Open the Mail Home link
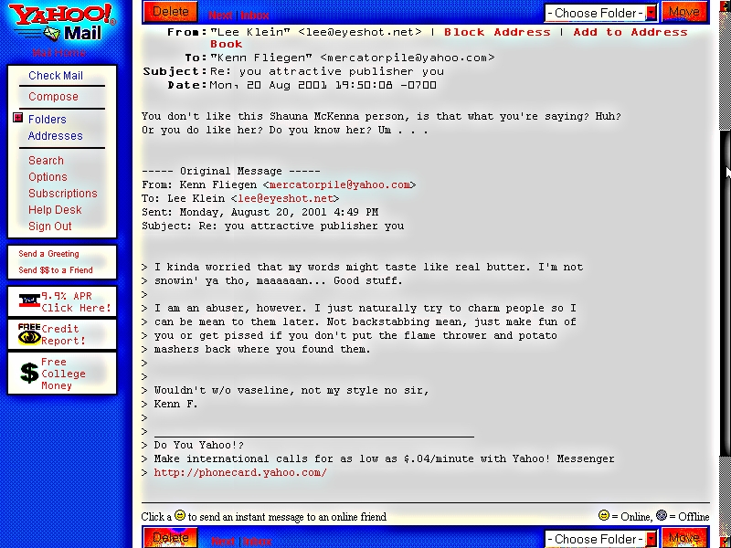731x548 pixels. point(58,53)
